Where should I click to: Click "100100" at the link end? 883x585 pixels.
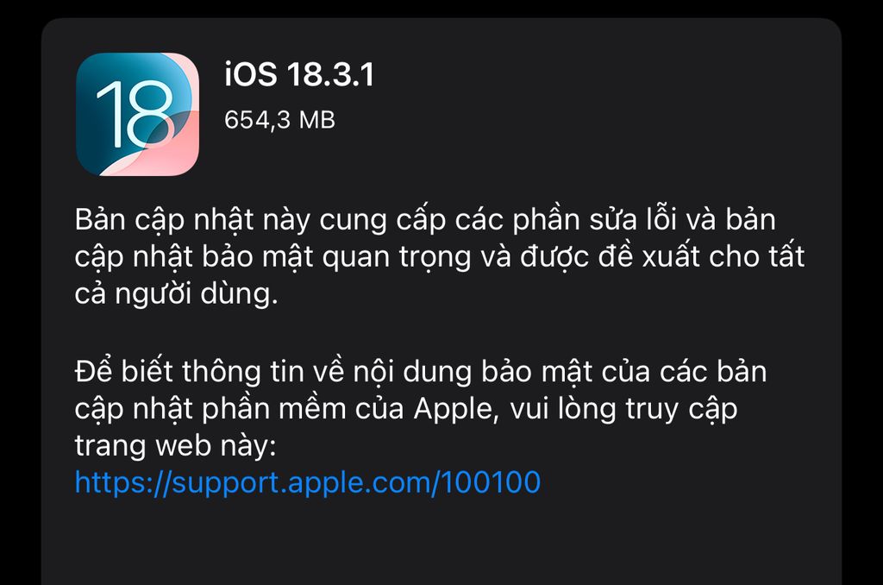coord(491,482)
